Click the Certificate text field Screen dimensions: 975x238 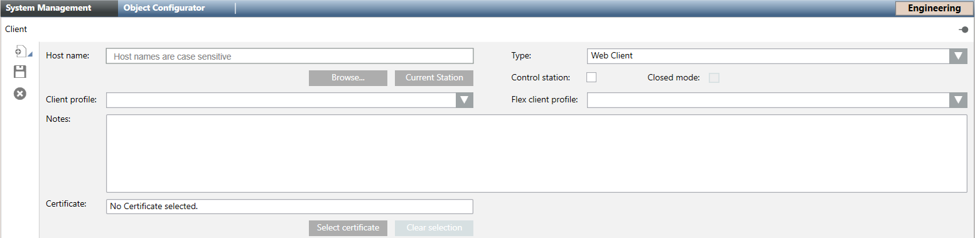tap(289, 207)
